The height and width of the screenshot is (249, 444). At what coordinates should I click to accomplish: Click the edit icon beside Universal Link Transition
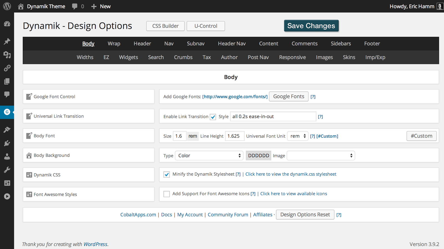point(29,116)
